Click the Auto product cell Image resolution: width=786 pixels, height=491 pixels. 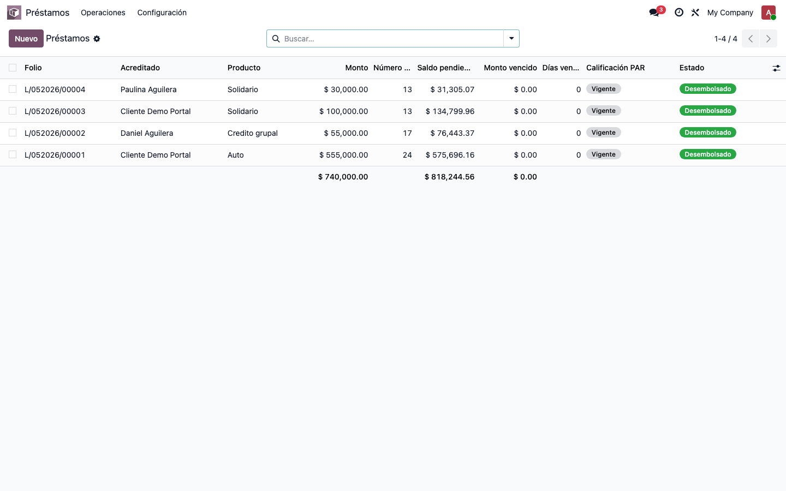tap(236, 155)
